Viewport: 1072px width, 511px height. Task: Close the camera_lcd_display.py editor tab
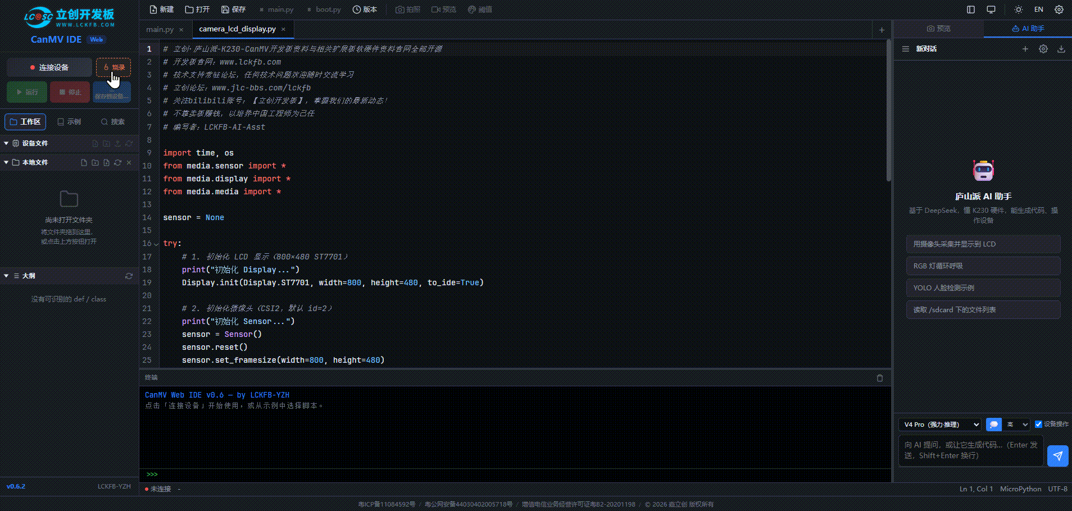(x=283, y=29)
